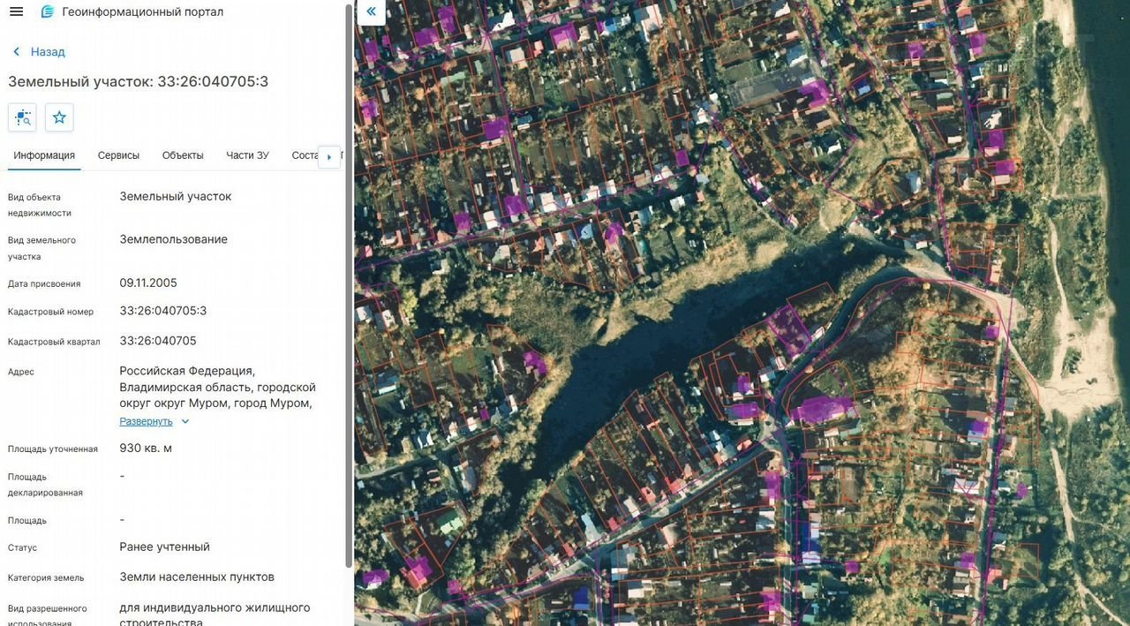
Task: Click the Геоинформационный портал title text
Action: pyautogui.click(x=142, y=11)
